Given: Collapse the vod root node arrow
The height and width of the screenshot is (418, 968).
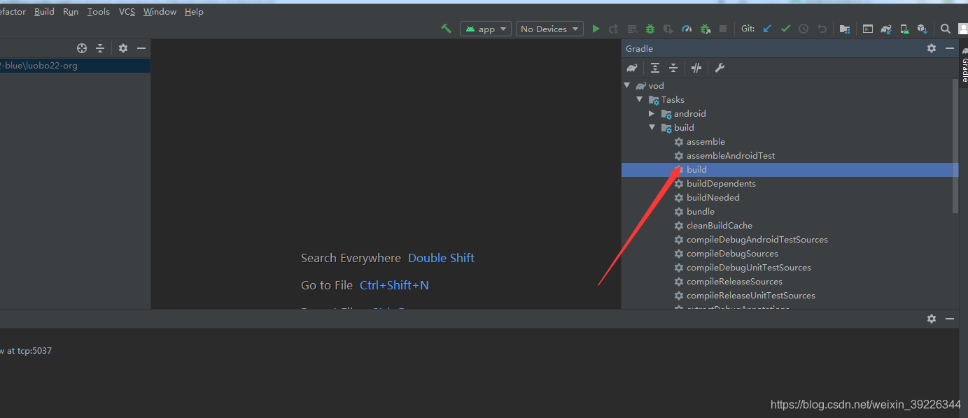Looking at the screenshot, I should (x=627, y=85).
